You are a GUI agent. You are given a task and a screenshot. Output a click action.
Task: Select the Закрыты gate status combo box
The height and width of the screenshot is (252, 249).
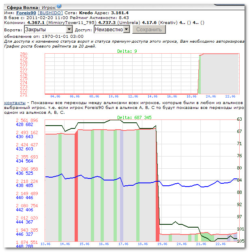point(48,30)
